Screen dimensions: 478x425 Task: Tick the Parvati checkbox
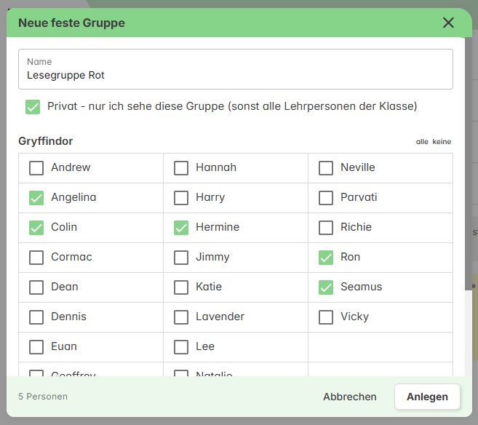click(326, 198)
